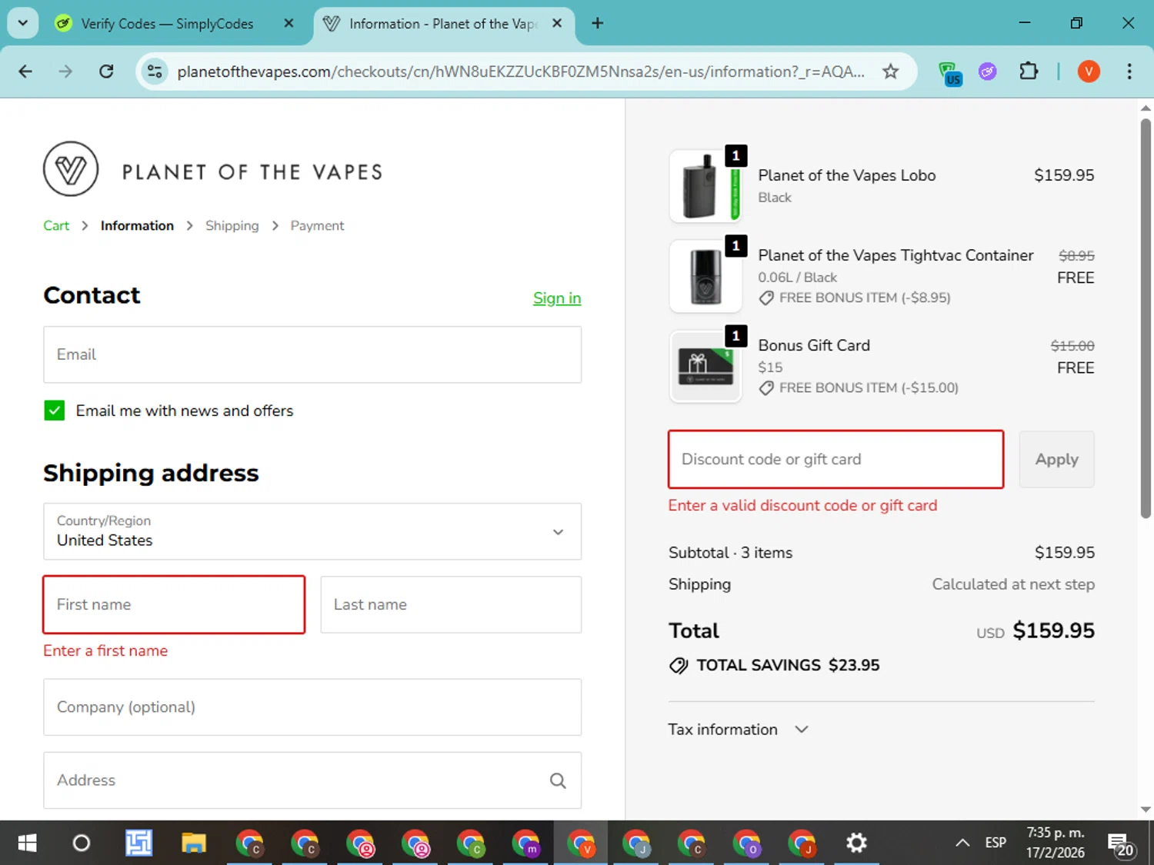The height and width of the screenshot is (865, 1154).
Task: Focus the Address input field
Action: click(312, 780)
